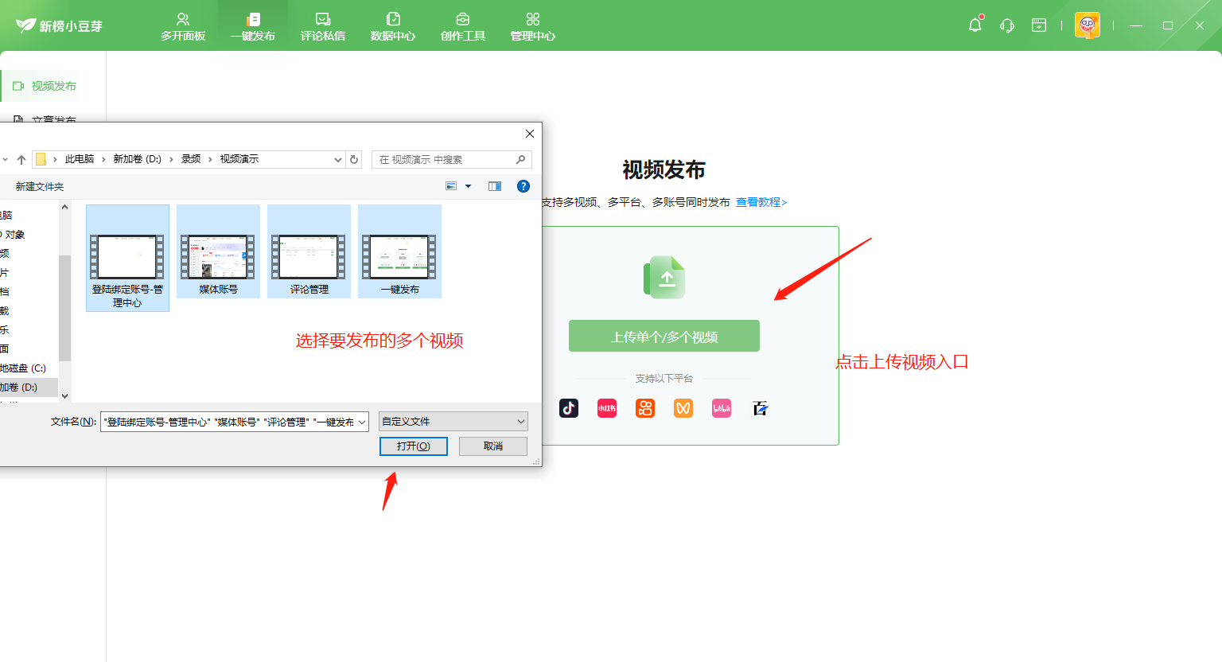
Task: Click the orange M platform icon
Action: tap(683, 408)
